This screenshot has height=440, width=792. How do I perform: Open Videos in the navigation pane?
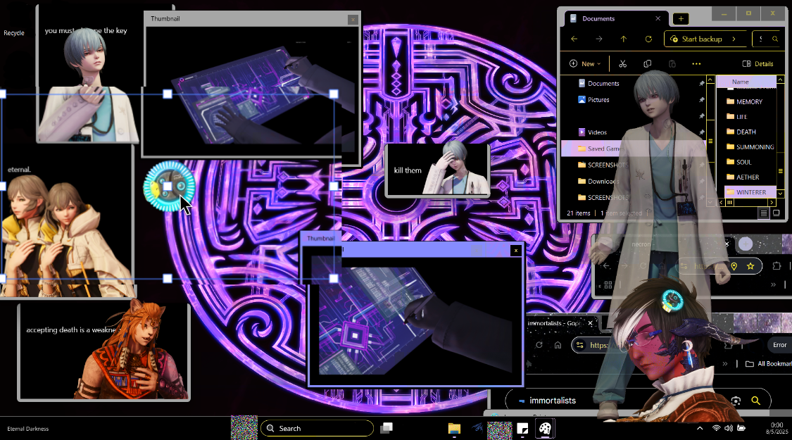[593, 132]
